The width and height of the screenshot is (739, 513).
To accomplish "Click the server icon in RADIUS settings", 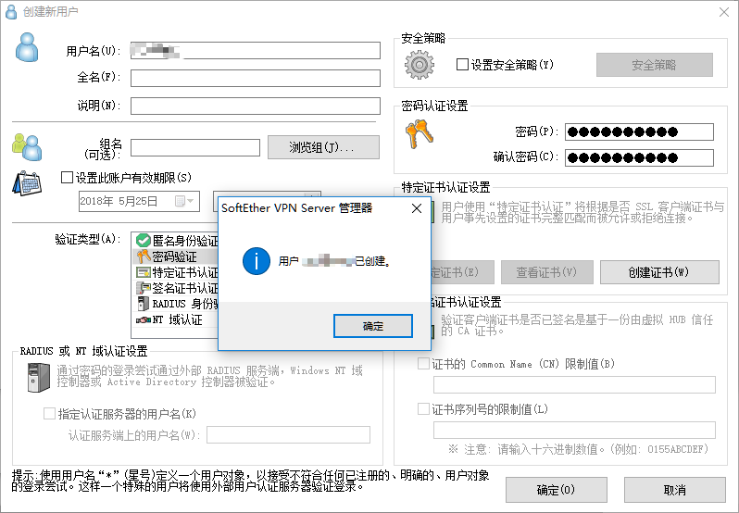I will [38, 377].
